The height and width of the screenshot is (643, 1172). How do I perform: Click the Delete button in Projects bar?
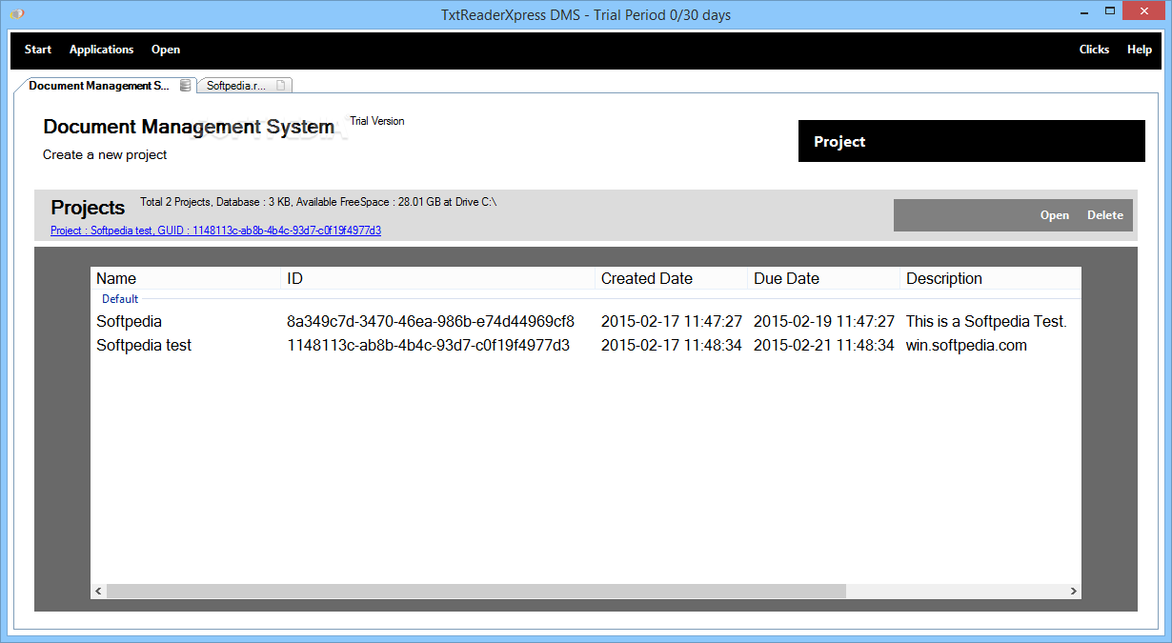click(x=1105, y=215)
